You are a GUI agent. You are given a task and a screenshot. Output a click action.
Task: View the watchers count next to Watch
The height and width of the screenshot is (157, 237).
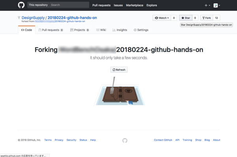[174, 18]
